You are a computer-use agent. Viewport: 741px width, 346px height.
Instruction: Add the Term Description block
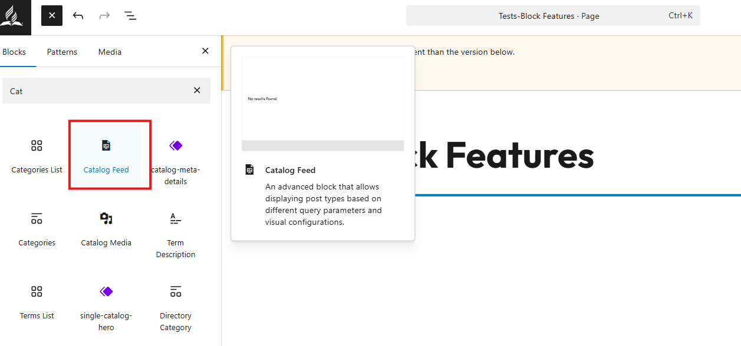point(176,234)
